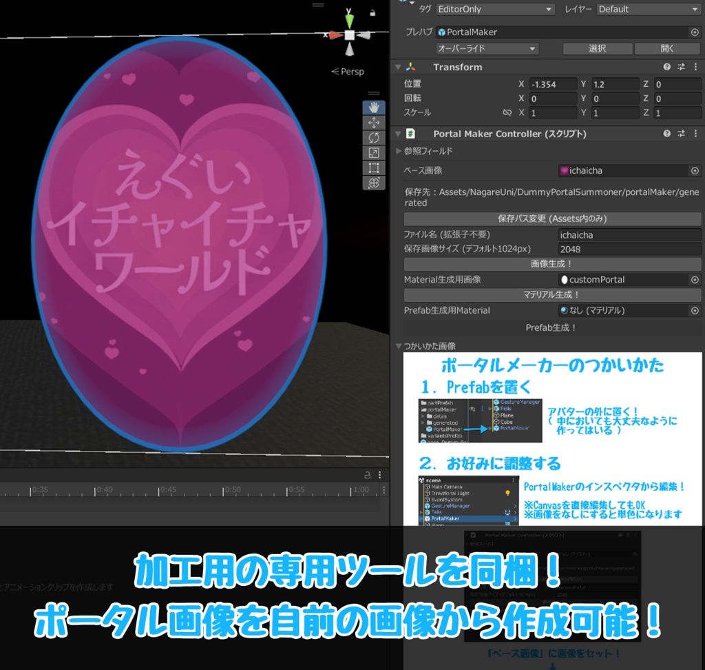705x670 pixels.
Task: Open Portal Maker Controller presets
Action: (x=681, y=134)
